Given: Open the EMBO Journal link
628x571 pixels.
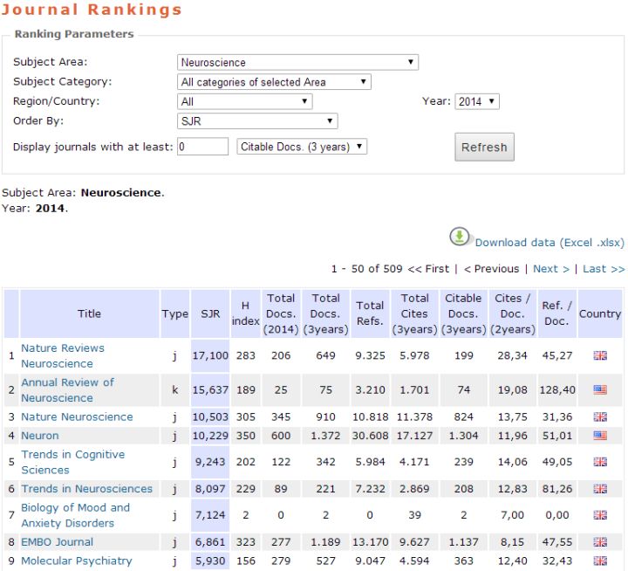Looking at the screenshot, I should [x=57, y=542].
